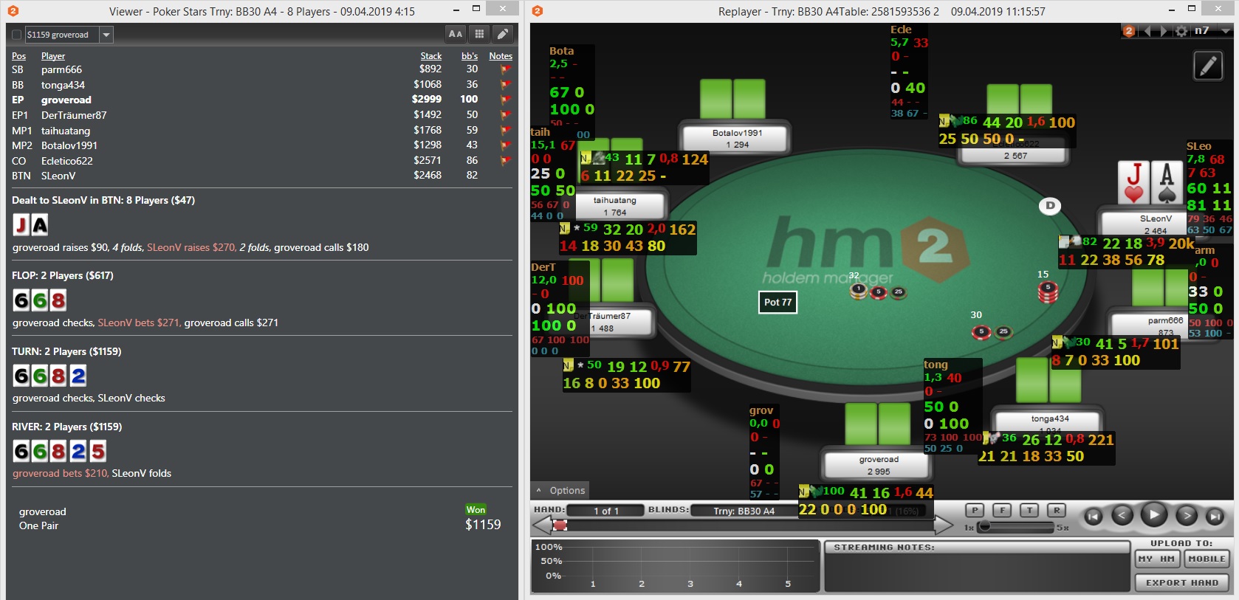The height and width of the screenshot is (600, 1239).
Task: Click the AA font size icon in Viewer
Action: (456, 34)
